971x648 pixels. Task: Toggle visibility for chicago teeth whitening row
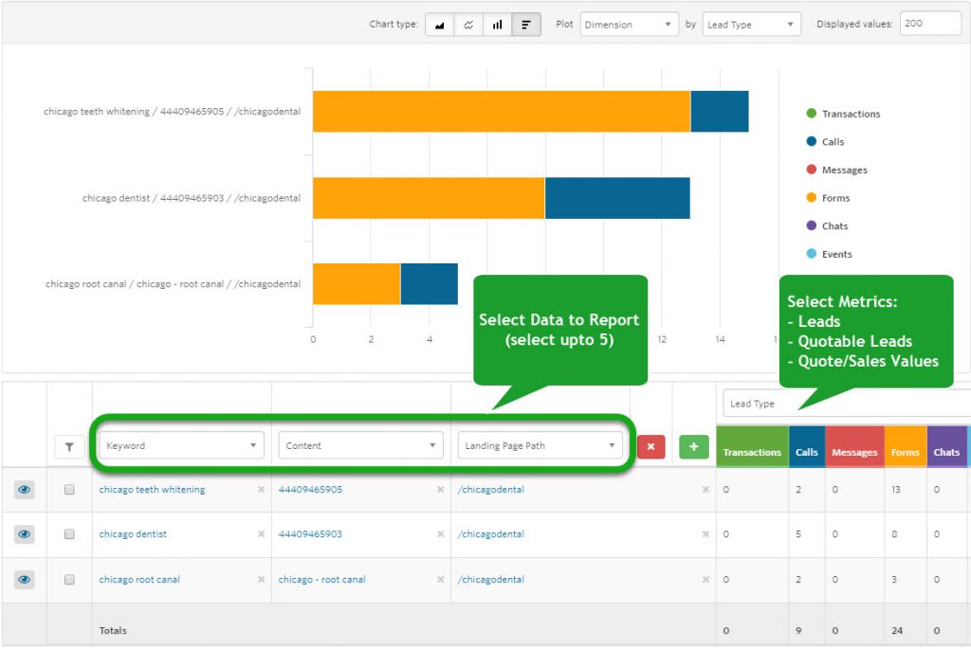(x=25, y=490)
